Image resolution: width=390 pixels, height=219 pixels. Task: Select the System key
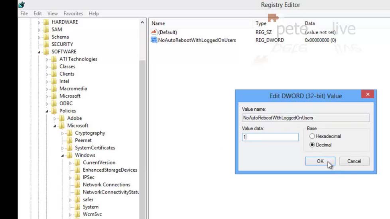91,207
